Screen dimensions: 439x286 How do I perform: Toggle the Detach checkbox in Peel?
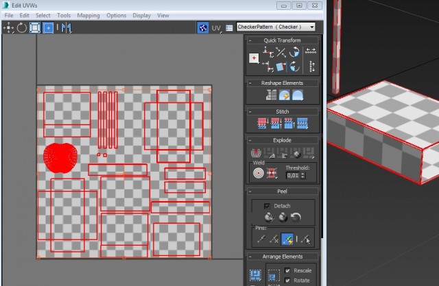coord(267,206)
